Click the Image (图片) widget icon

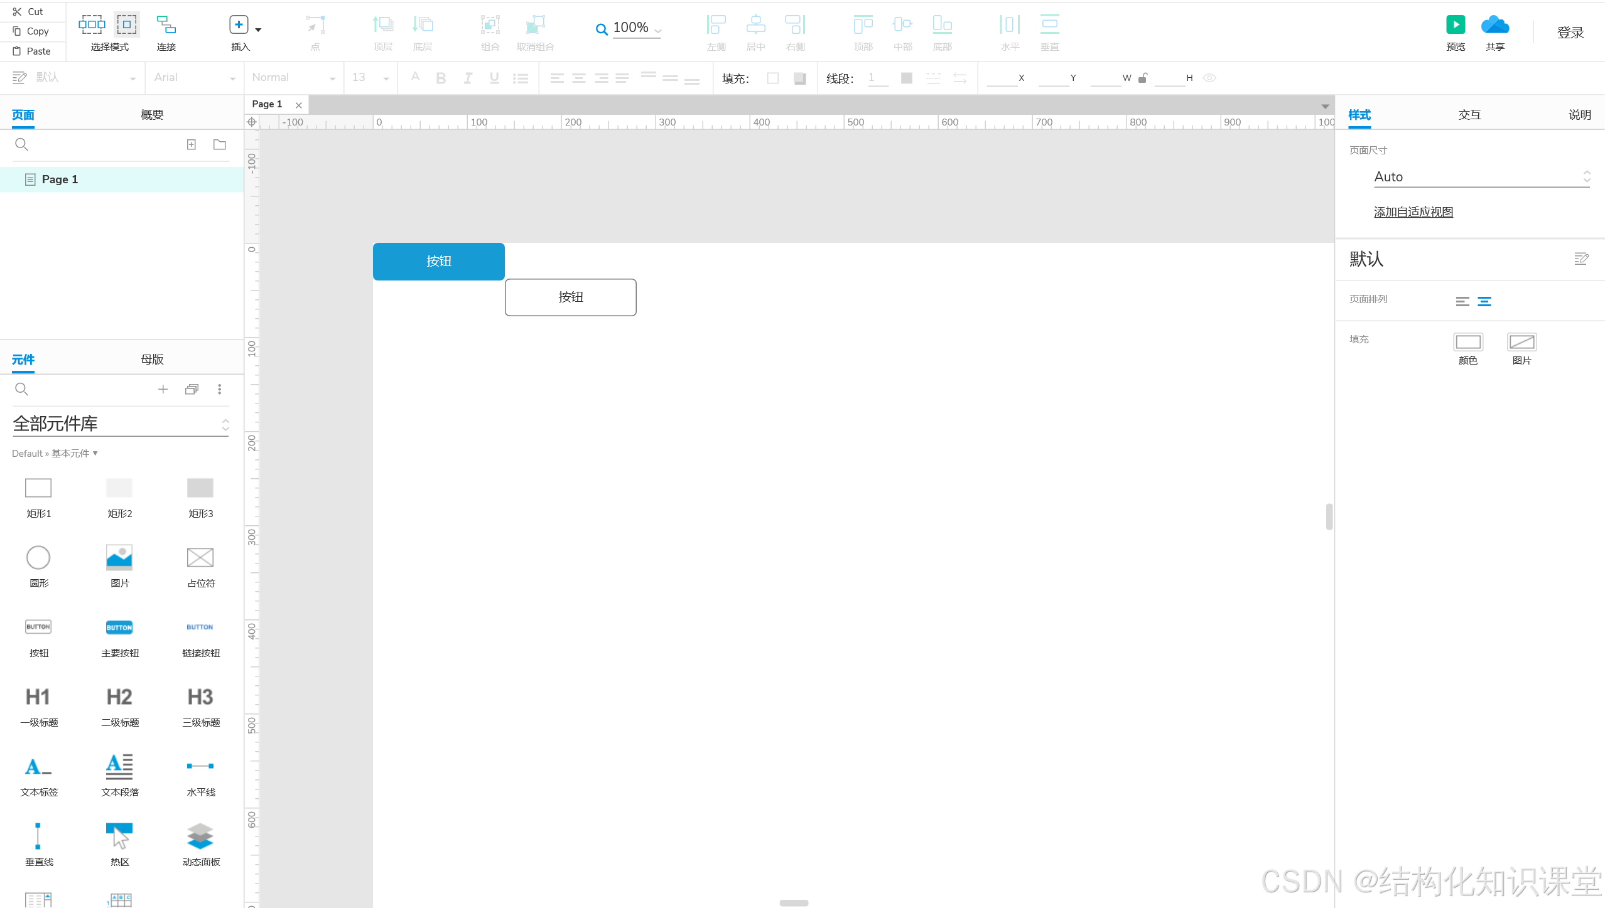(119, 557)
